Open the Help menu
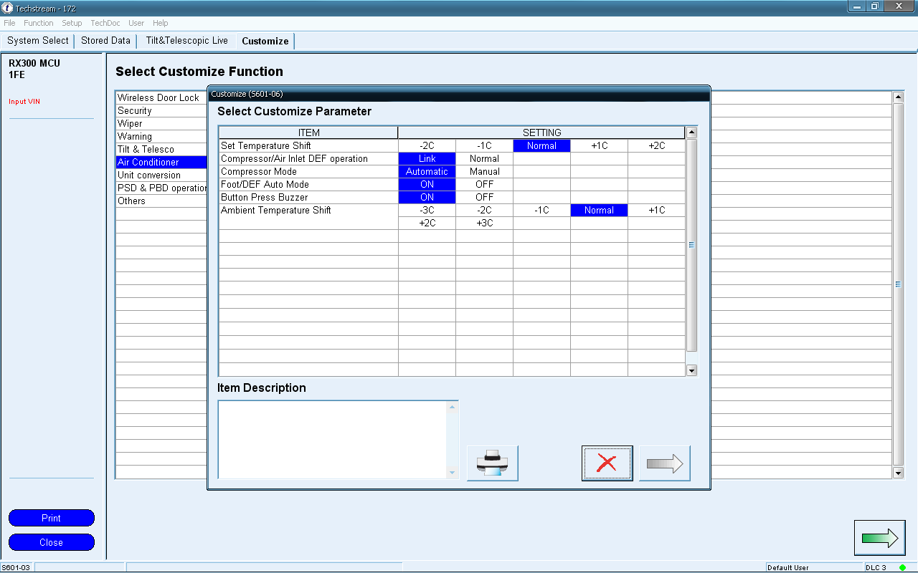The image size is (918, 573). tap(161, 23)
